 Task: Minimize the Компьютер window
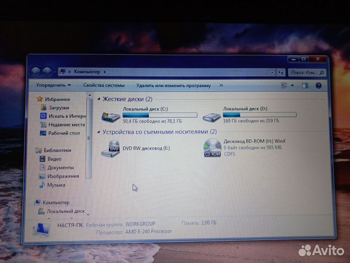point(294,59)
